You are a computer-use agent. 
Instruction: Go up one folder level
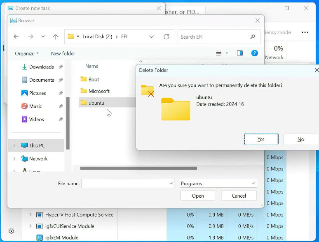click(56, 37)
